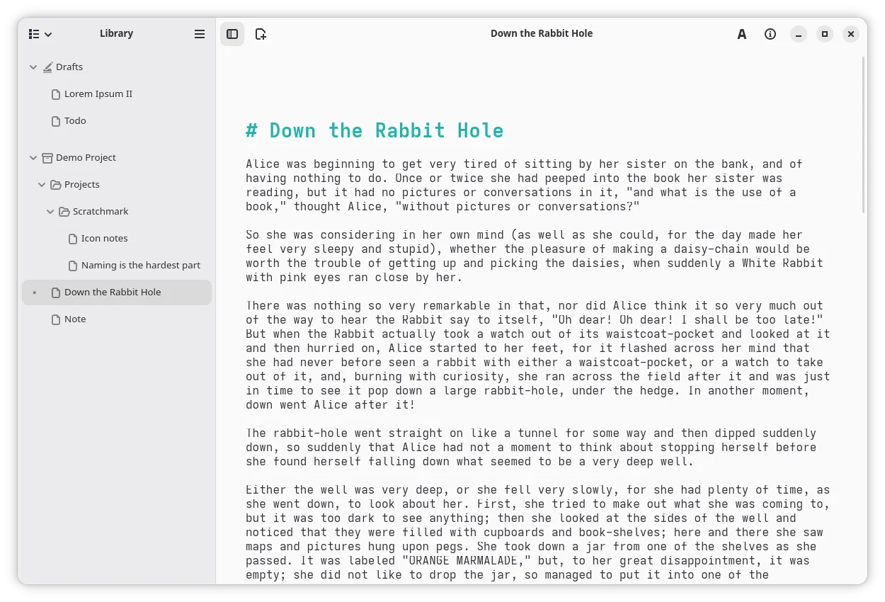Collapse the Projects folder chevron
The height and width of the screenshot is (602, 885).
[x=42, y=185]
